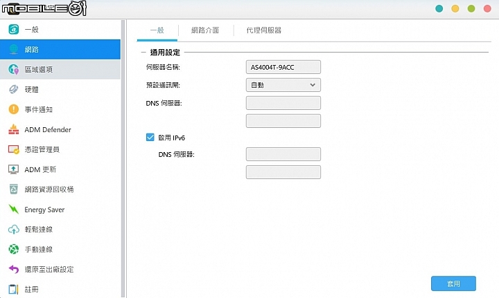
Task: Open the 註冊 registration icon
Action: 13,289
